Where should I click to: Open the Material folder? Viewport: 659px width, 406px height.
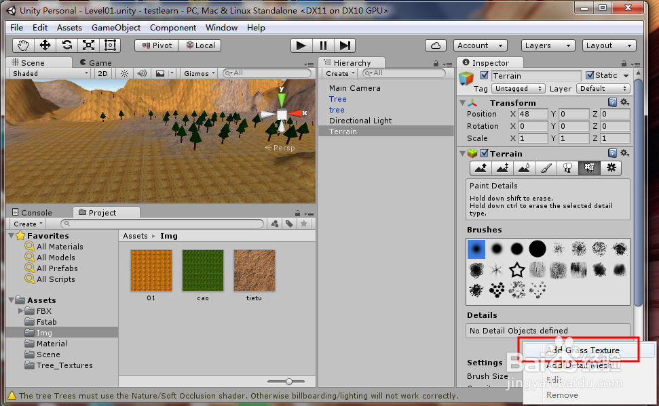click(52, 344)
